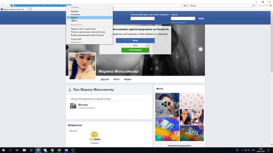Open the colorful paint strokes photo thumbnail
Screen dimensions: 273x153
pyautogui.click(x=167, y=129)
